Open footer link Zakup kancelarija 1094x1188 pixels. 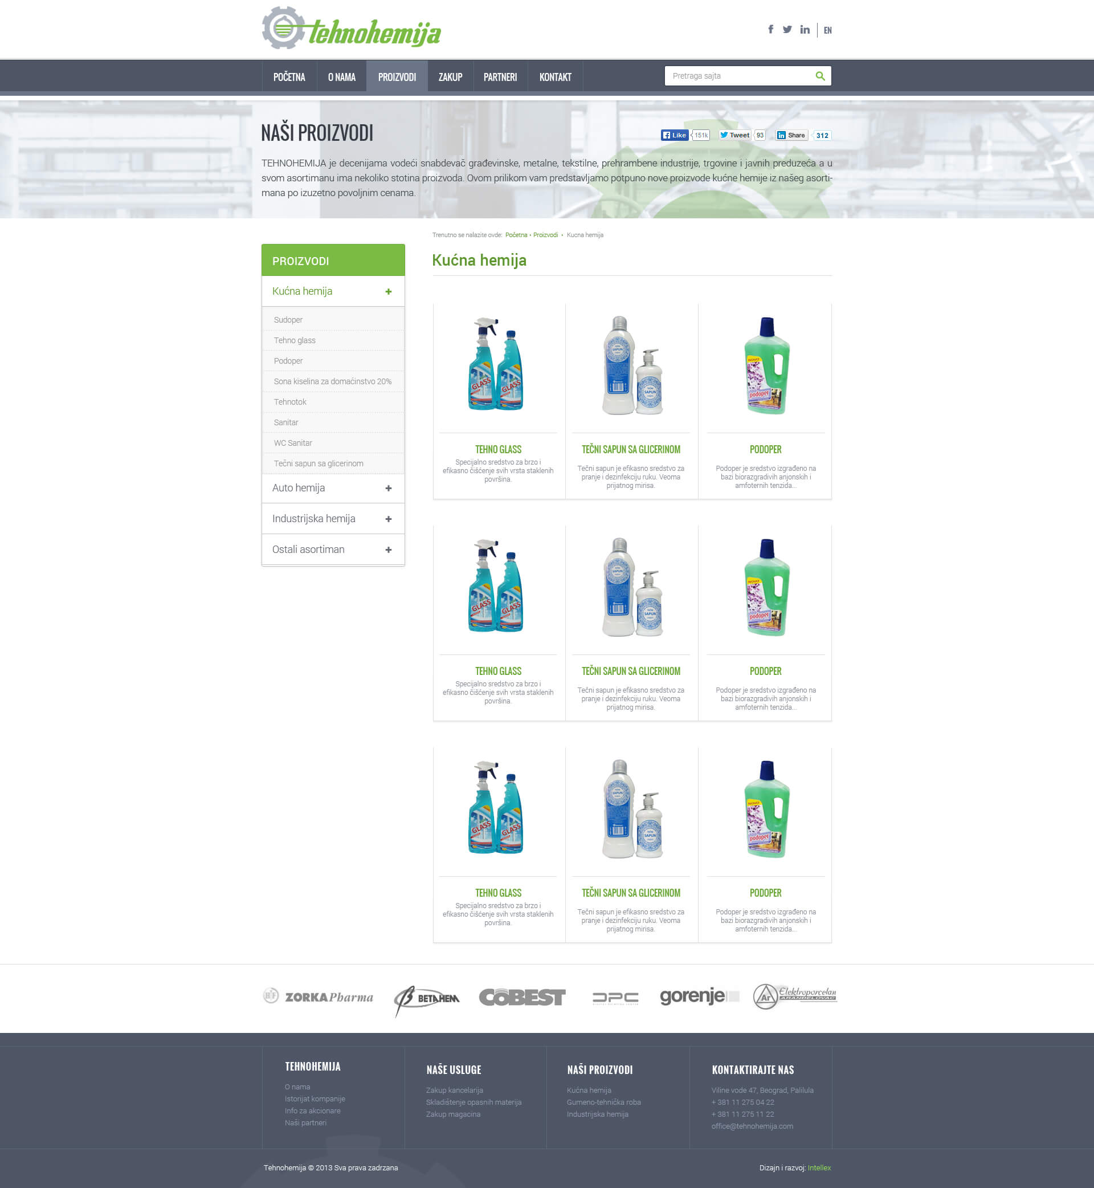click(454, 1091)
